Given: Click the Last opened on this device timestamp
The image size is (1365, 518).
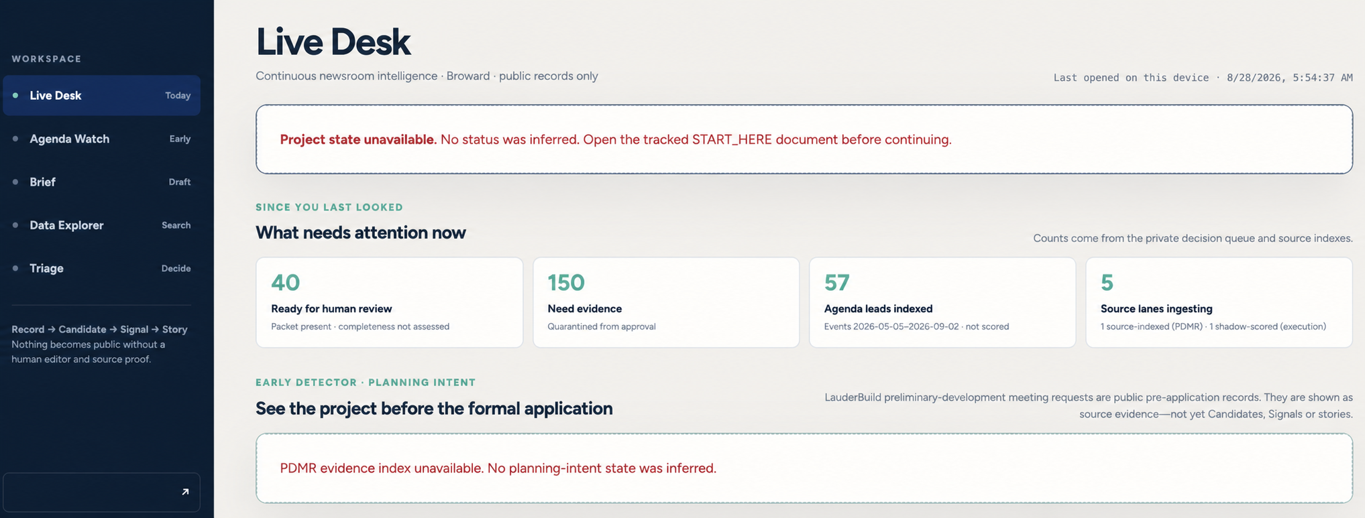Looking at the screenshot, I should (1203, 78).
